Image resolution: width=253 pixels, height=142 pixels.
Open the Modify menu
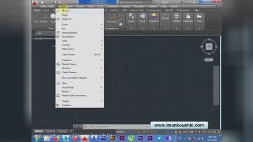(126, 6)
